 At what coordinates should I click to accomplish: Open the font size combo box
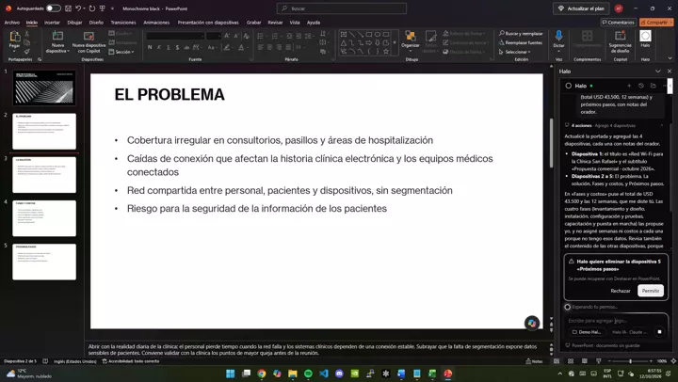coord(214,36)
